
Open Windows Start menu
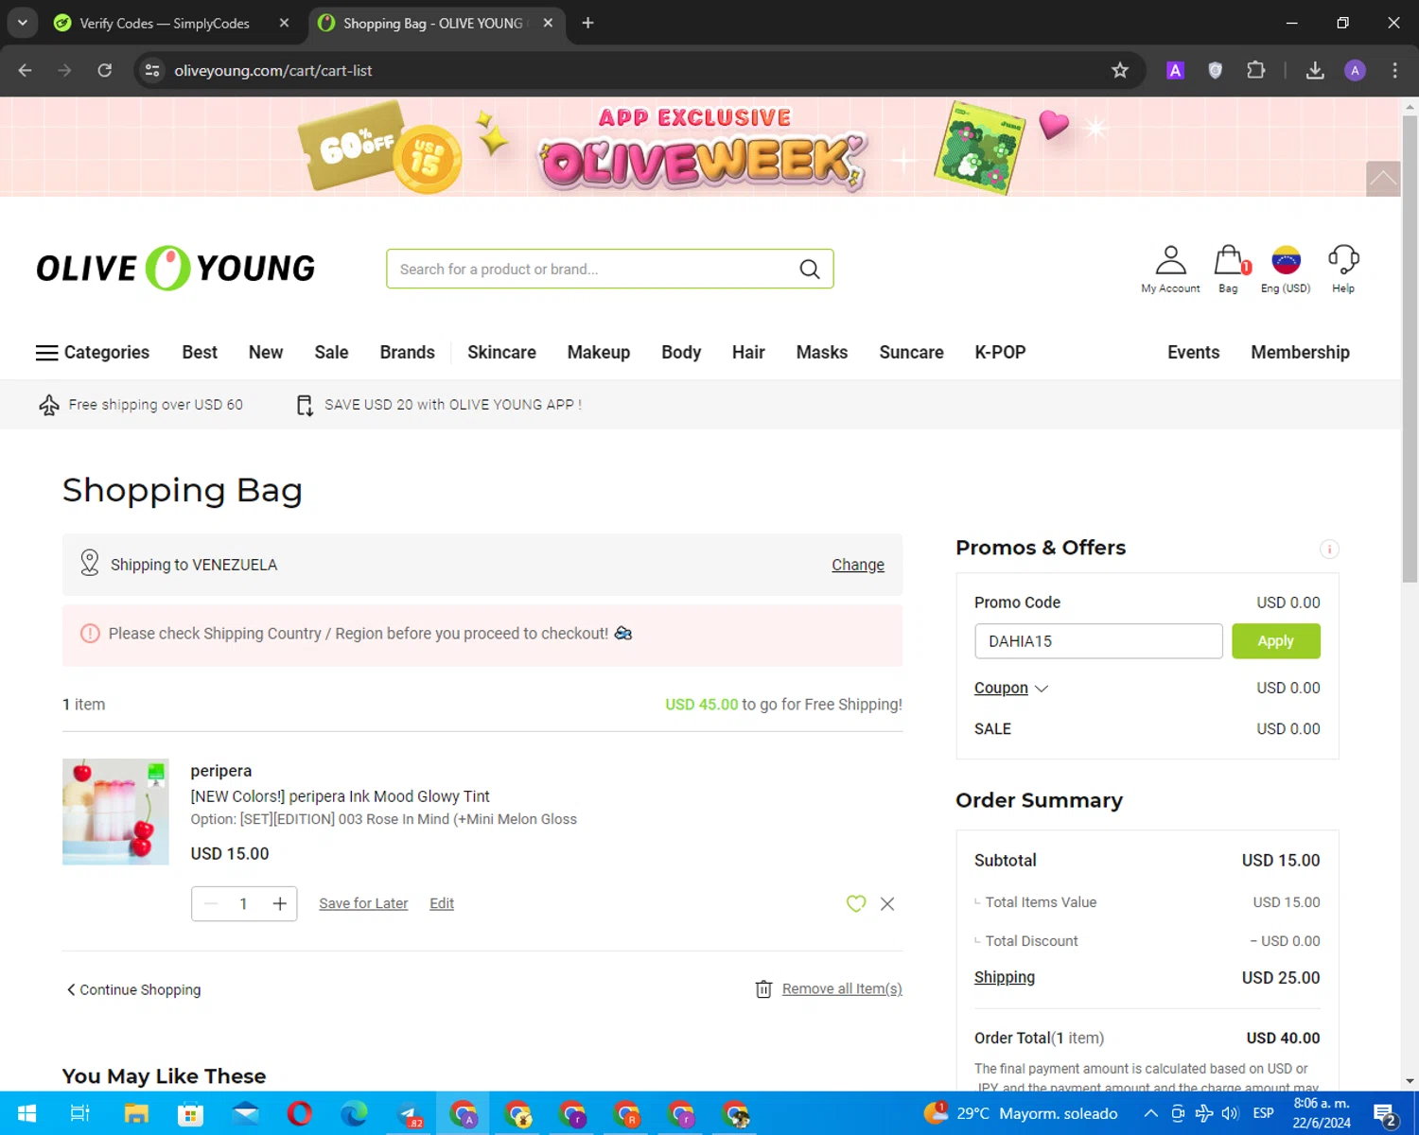pyautogui.click(x=26, y=1113)
